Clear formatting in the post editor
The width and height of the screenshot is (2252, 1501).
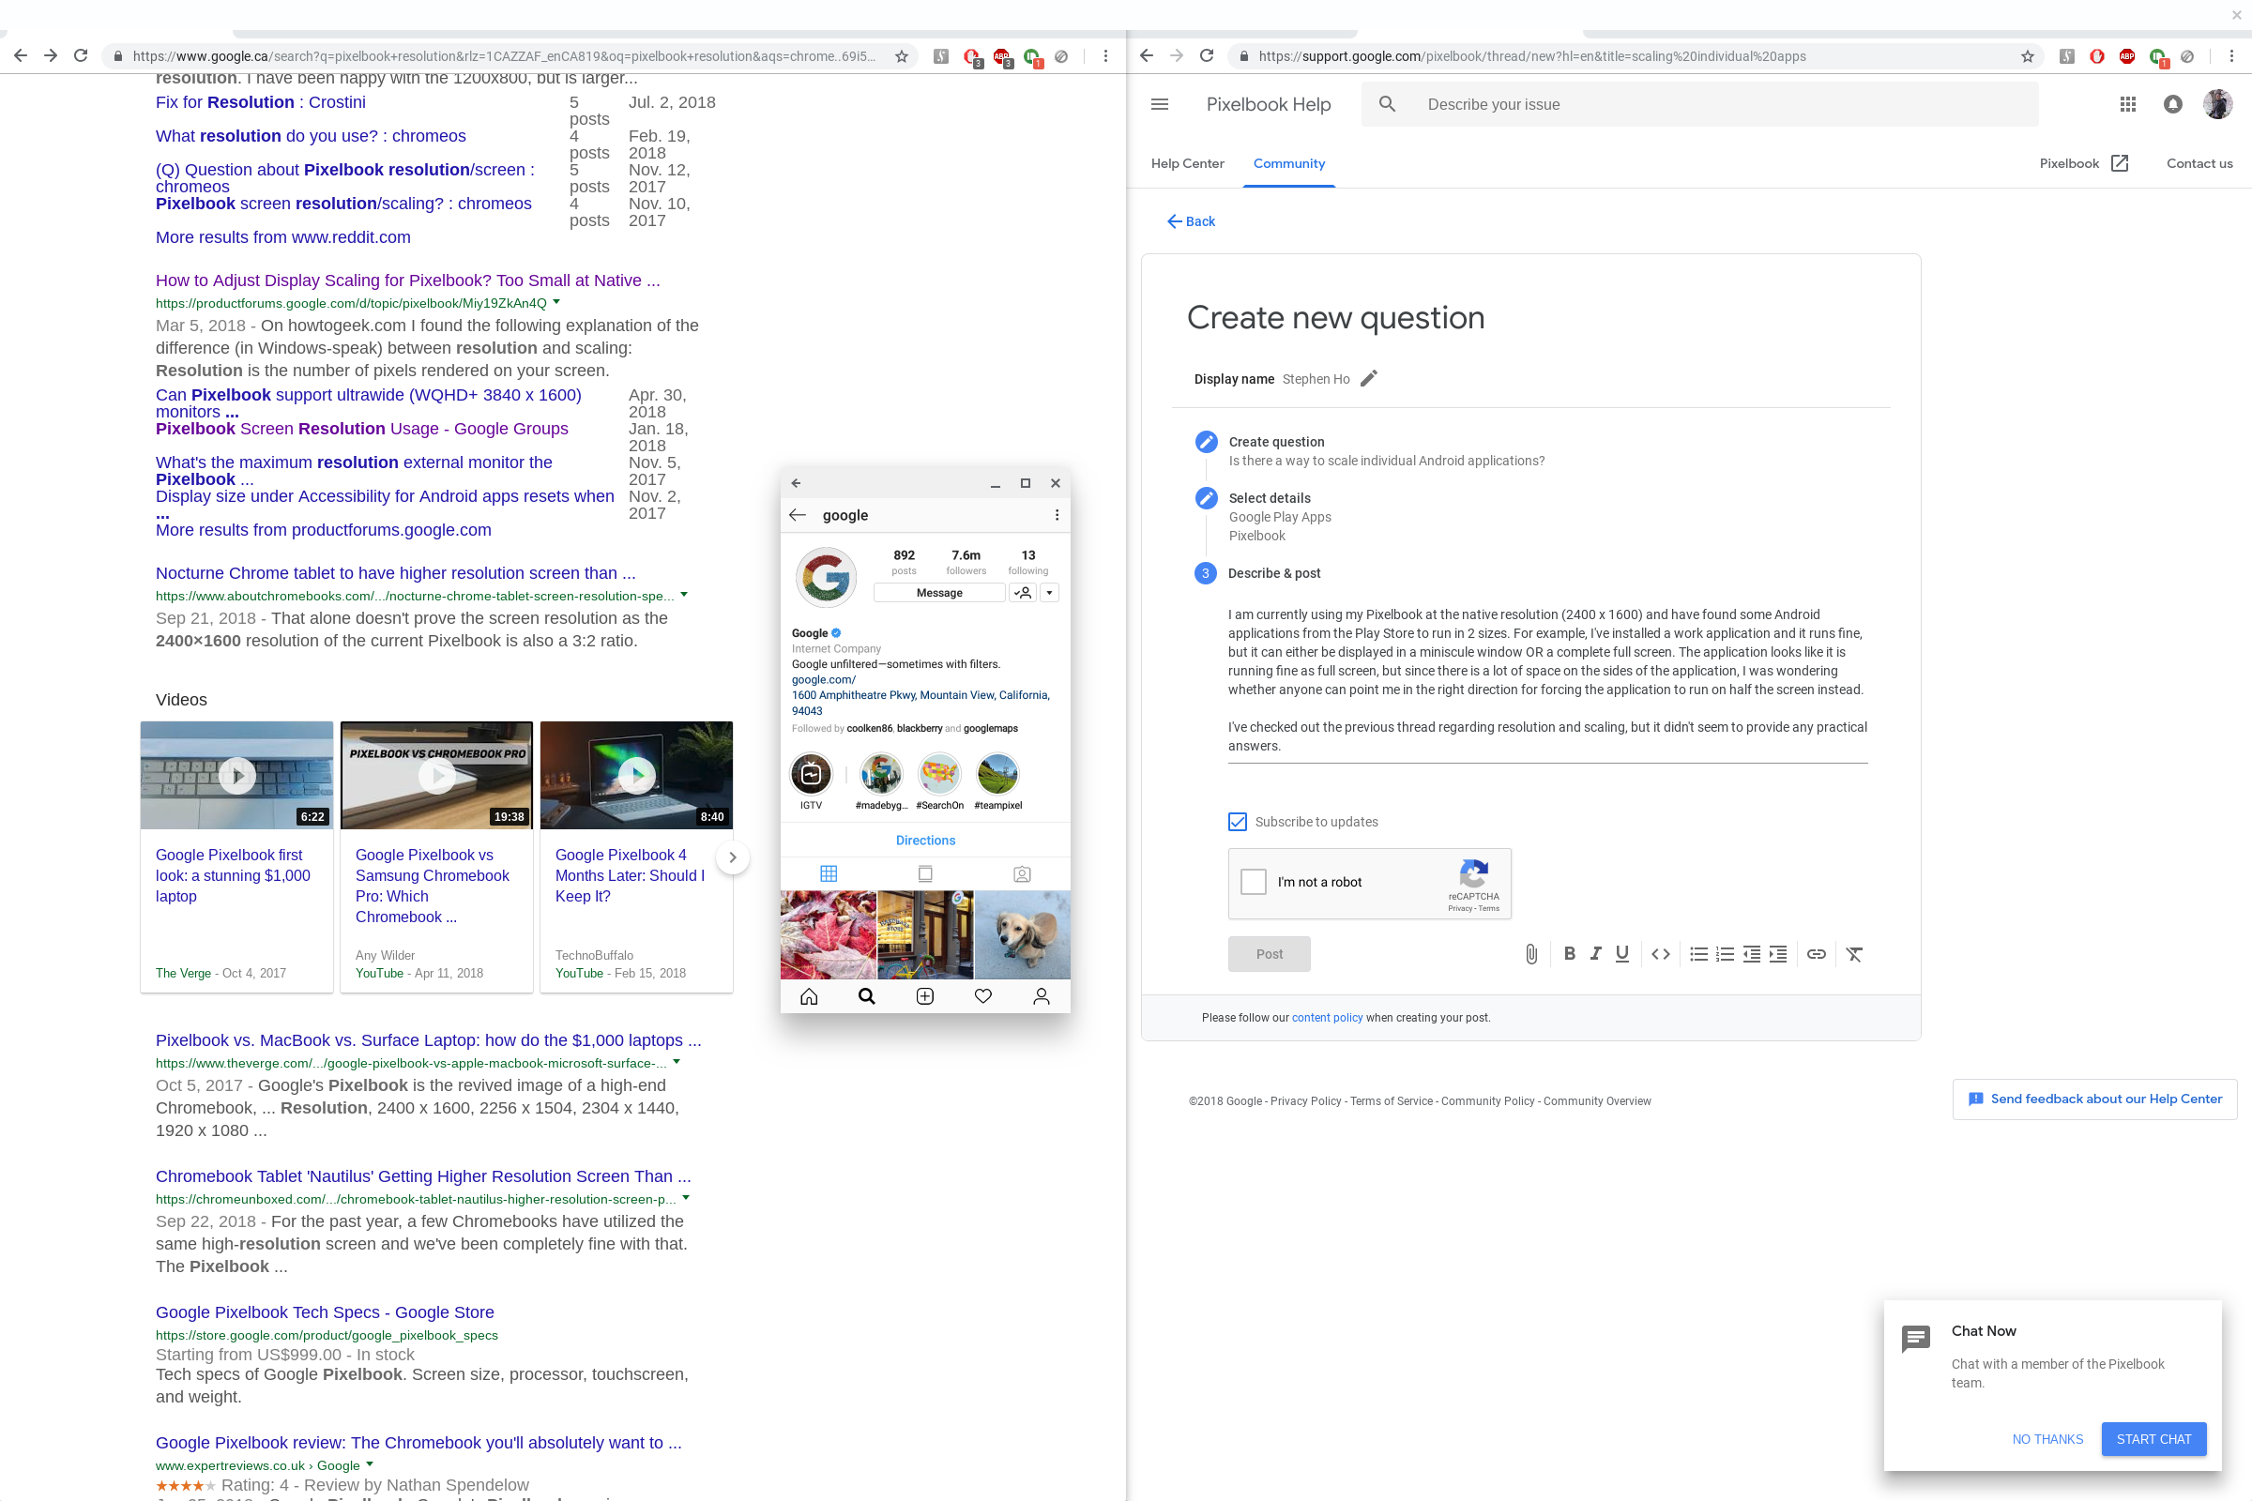(x=1855, y=953)
